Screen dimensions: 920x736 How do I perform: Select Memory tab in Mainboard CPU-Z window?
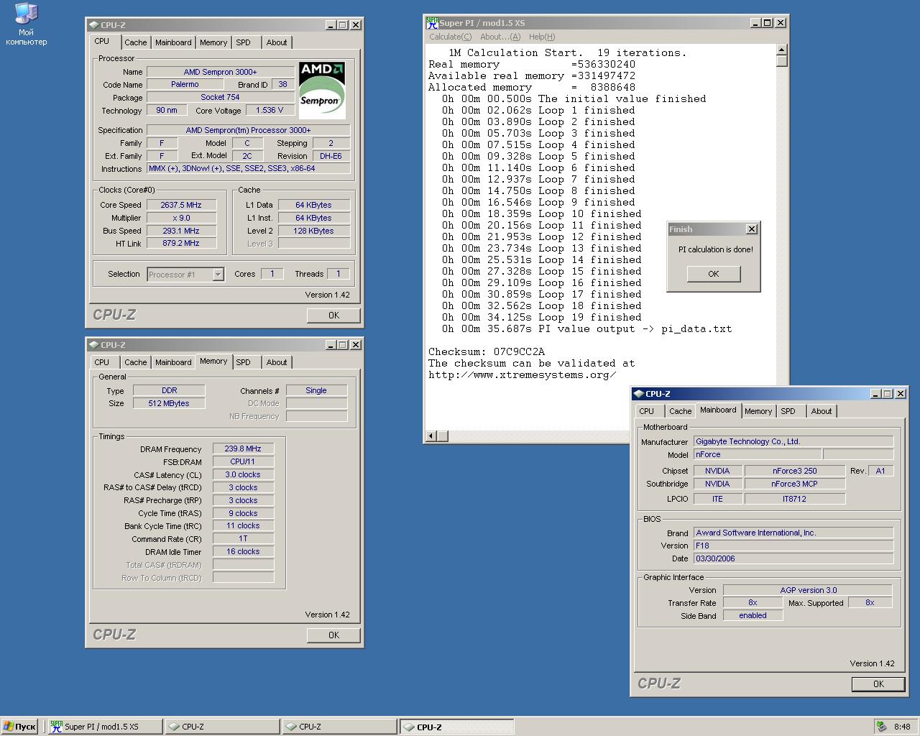tap(758, 411)
